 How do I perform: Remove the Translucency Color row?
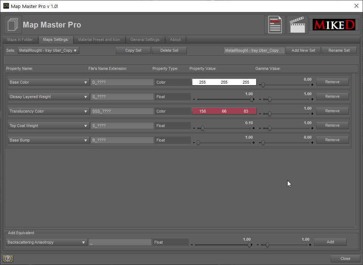click(x=333, y=111)
